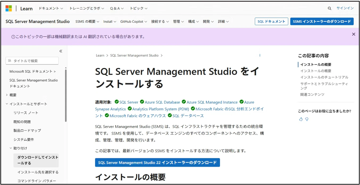The image size is (360, 185).
Task: Open リリース ノート in sidebar
Action: (26, 113)
